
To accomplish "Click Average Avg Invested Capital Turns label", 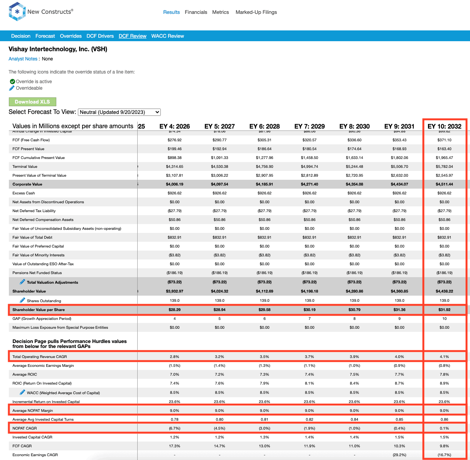I will pos(43,420).
